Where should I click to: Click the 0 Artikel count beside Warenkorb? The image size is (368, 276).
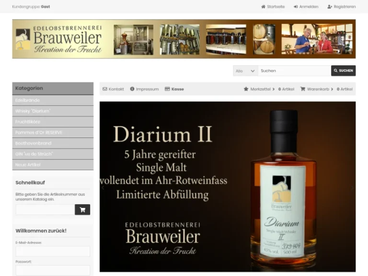[x=345, y=89]
